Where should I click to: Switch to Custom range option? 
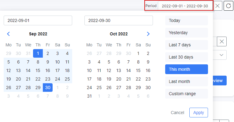[187, 94]
